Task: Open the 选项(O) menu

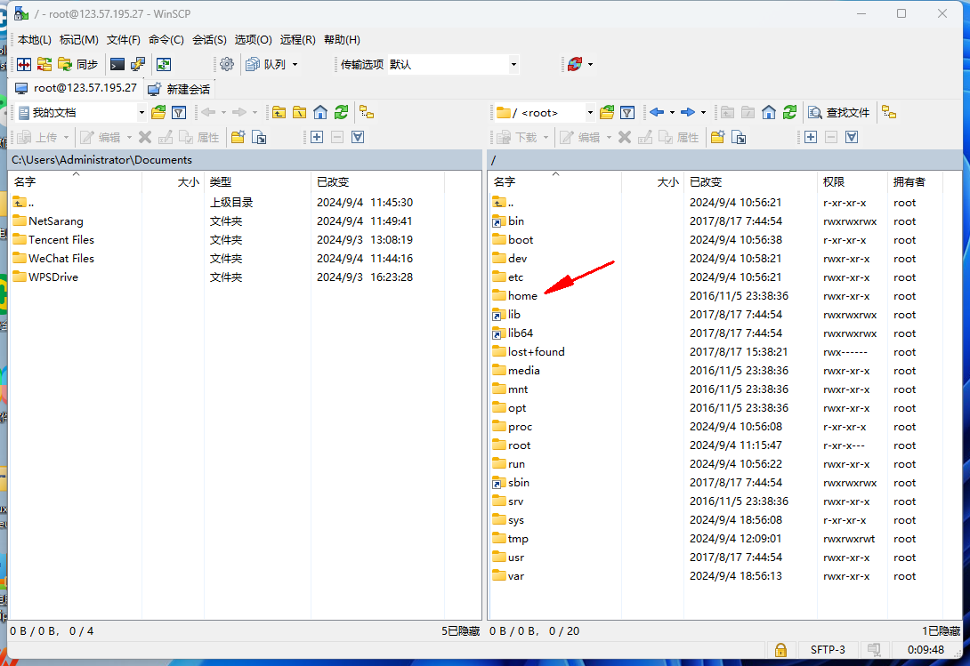Action: [253, 40]
